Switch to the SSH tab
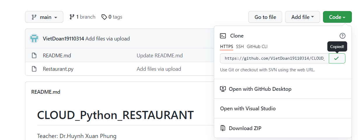Viewport: 358px width, 140px height. [240, 47]
